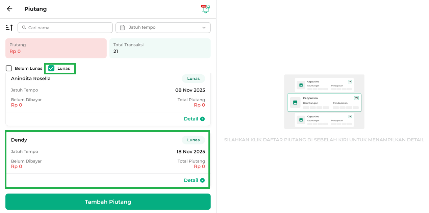
Task: Click the search magnifier icon
Action: click(x=24, y=28)
